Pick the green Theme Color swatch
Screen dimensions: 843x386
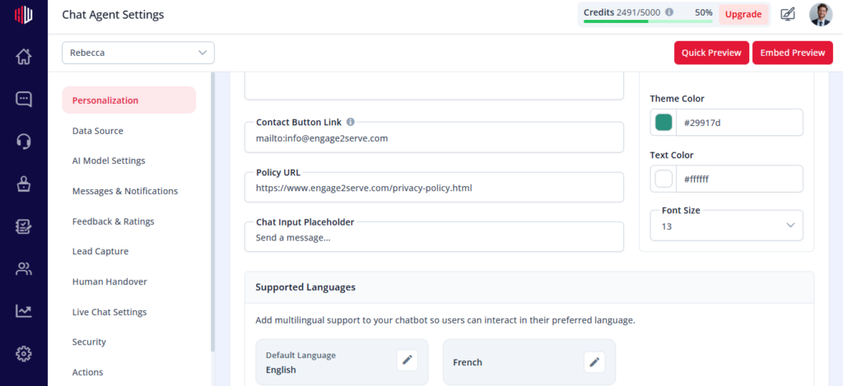[664, 123]
